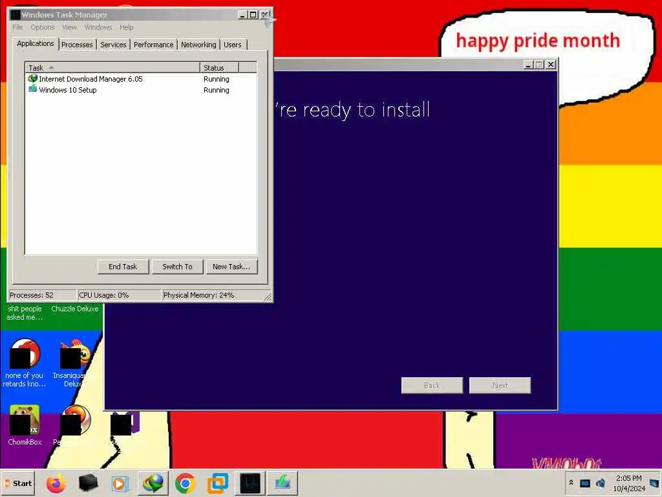662x497 pixels.
Task: Click the Windows 10 Setup row icon
Action: [32, 89]
